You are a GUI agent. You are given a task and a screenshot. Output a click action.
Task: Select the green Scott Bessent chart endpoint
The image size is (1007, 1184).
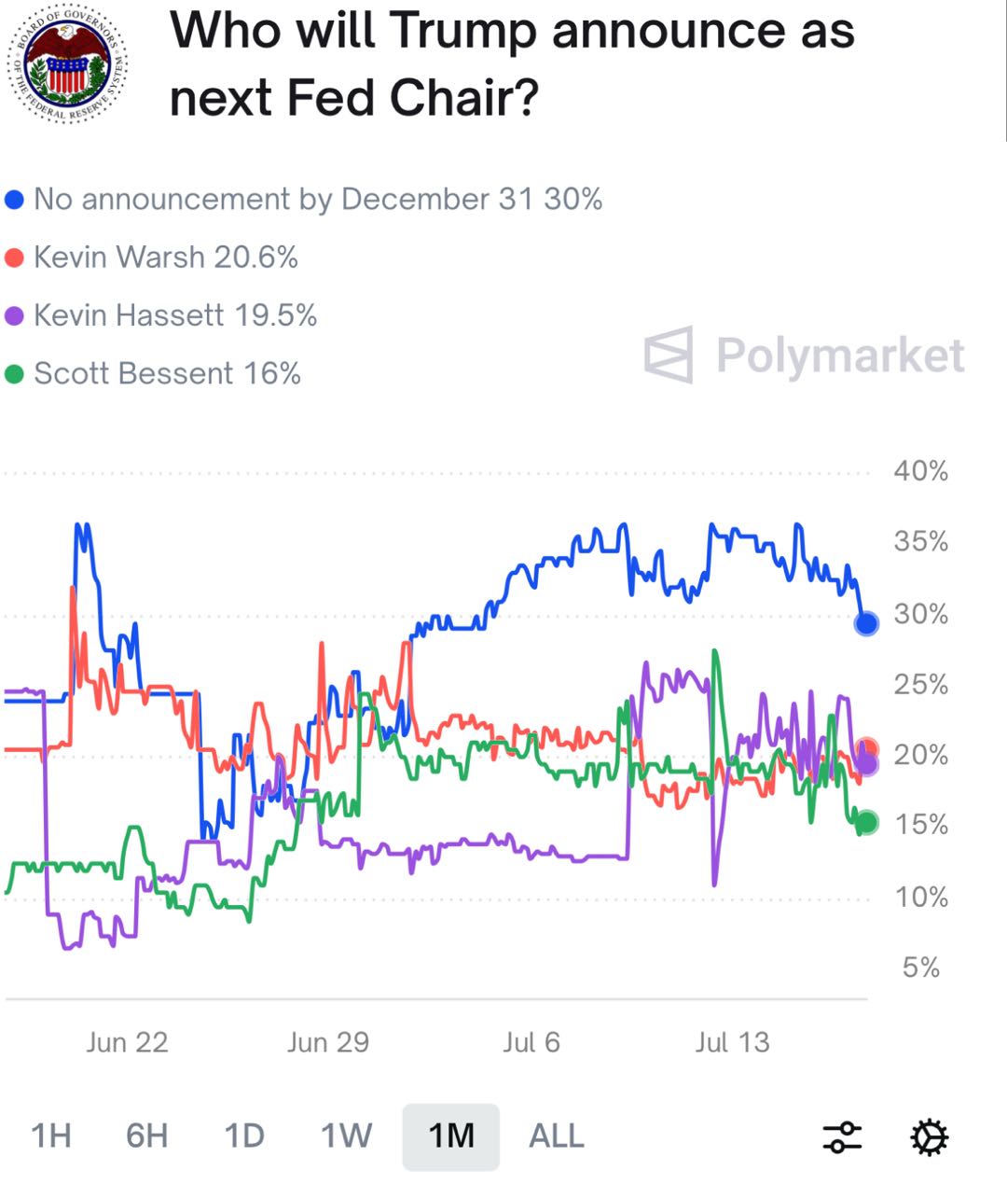(867, 822)
